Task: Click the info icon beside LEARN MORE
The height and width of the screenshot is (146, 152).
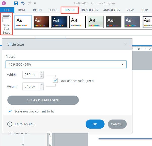Action: click(x=10, y=124)
